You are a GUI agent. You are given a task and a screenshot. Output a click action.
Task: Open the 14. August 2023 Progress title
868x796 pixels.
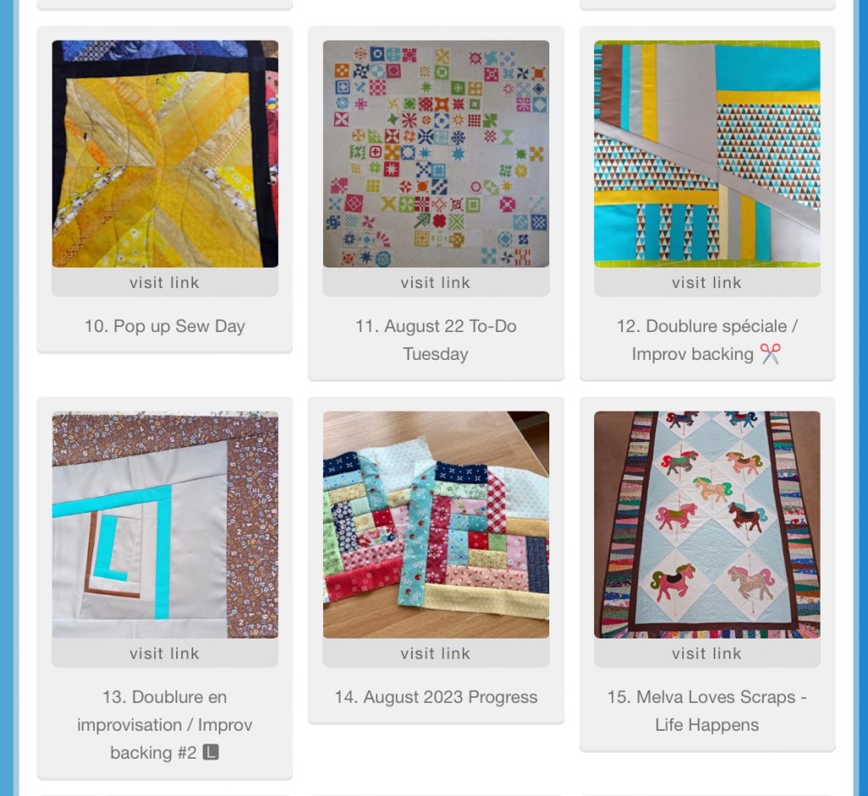(x=436, y=697)
